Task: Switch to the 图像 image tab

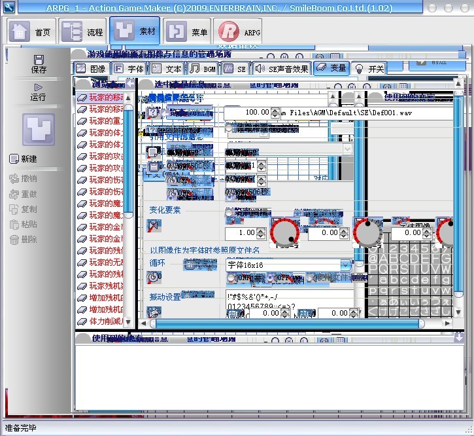Action: 90,68
